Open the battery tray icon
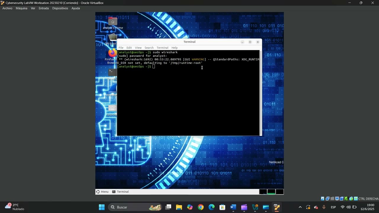 (x=354, y=207)
